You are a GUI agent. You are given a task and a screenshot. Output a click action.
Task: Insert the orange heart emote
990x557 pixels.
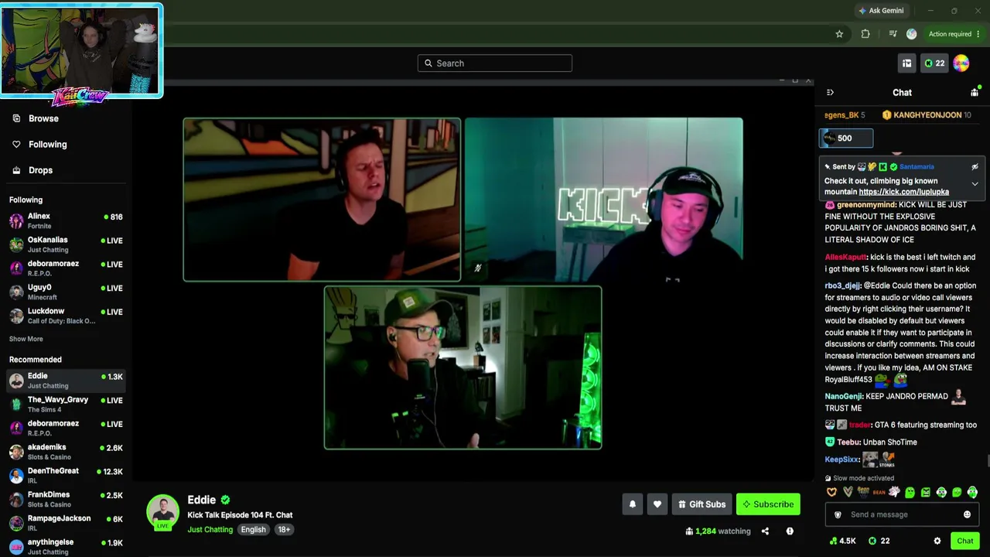832,492
